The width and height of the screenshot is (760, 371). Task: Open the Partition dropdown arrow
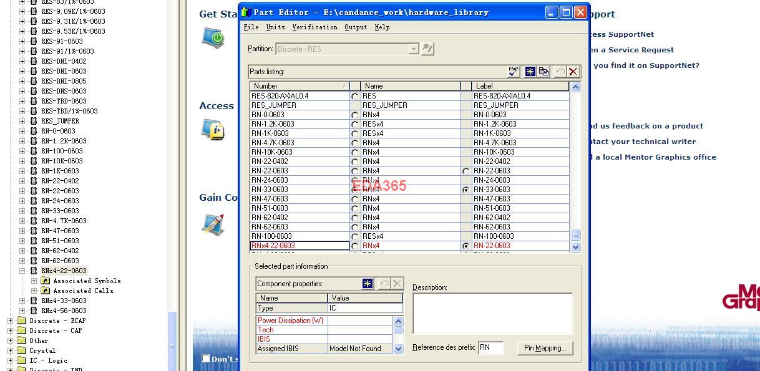tap(414, 49)
